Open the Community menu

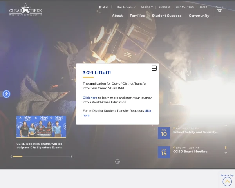199,16
